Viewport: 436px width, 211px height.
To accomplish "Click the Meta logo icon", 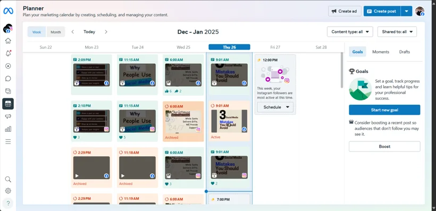I will point(8,11).
